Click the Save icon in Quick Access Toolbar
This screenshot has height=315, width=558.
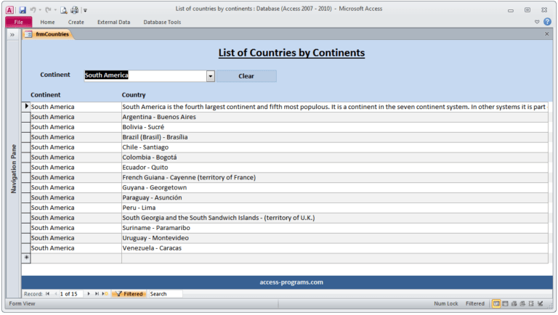[x=23, y=10]
